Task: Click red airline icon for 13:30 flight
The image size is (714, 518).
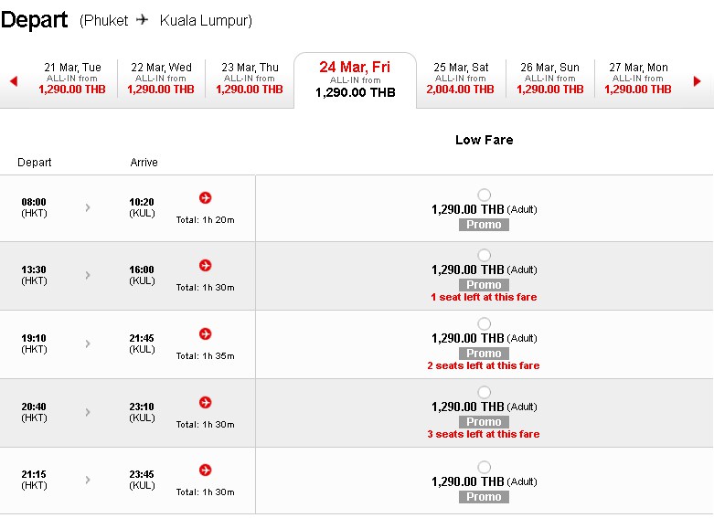Action: pyautogui.click(x=206, y=265)
